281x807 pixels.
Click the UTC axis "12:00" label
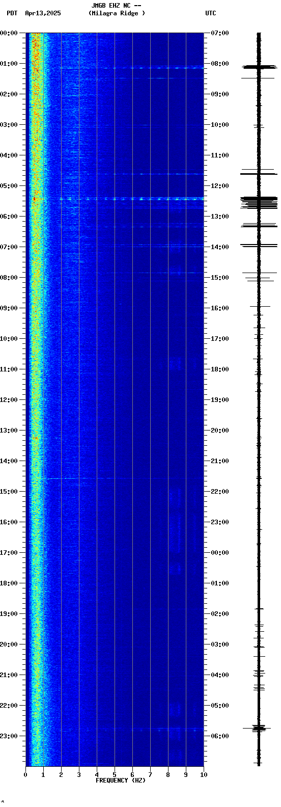[x=220, y=186]
